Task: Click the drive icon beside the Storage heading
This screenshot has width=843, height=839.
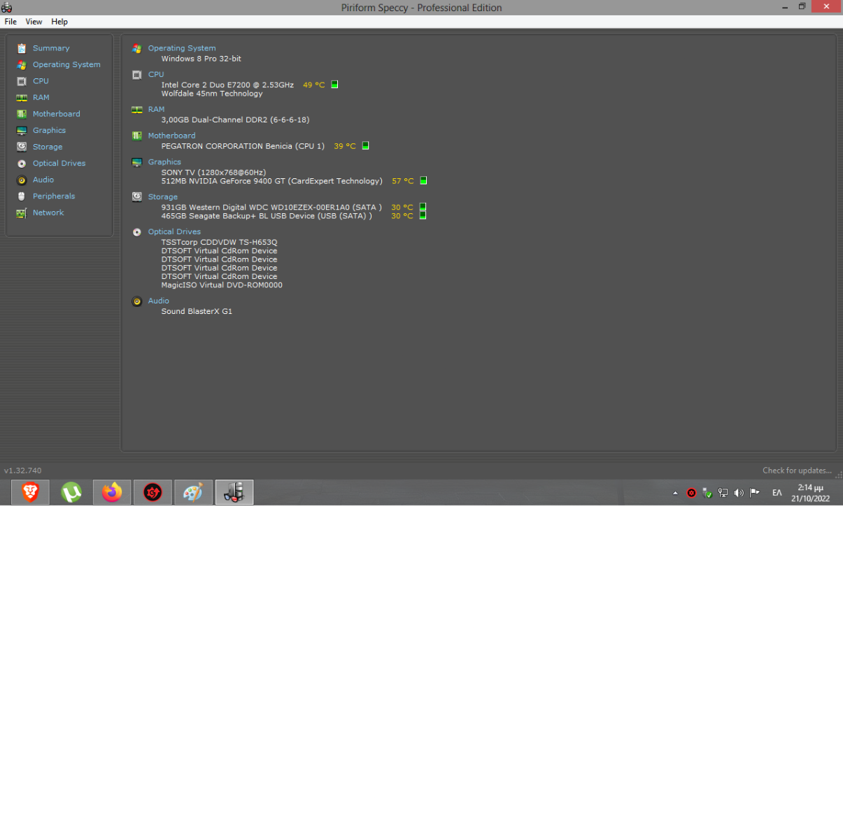Action: (x=137, y=197)
